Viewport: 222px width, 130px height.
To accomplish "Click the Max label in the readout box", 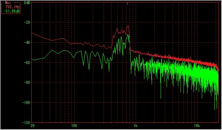I will pyautogui.click(x=8, y=3).
